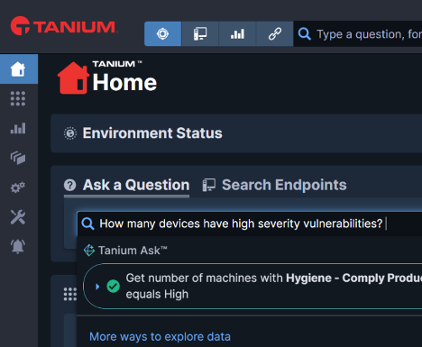Click the green check mark on suggestion
This screenshot has width=422, height=347.
pyautogui.click(x=114, y=287)
